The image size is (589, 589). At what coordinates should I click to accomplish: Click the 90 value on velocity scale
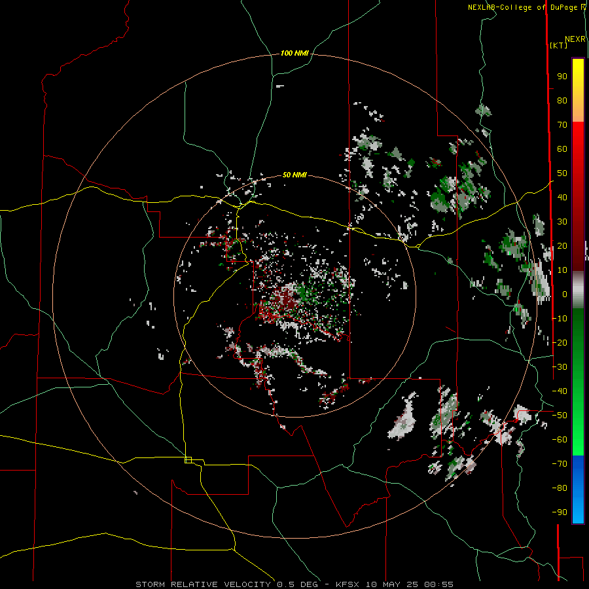point(562,77)
